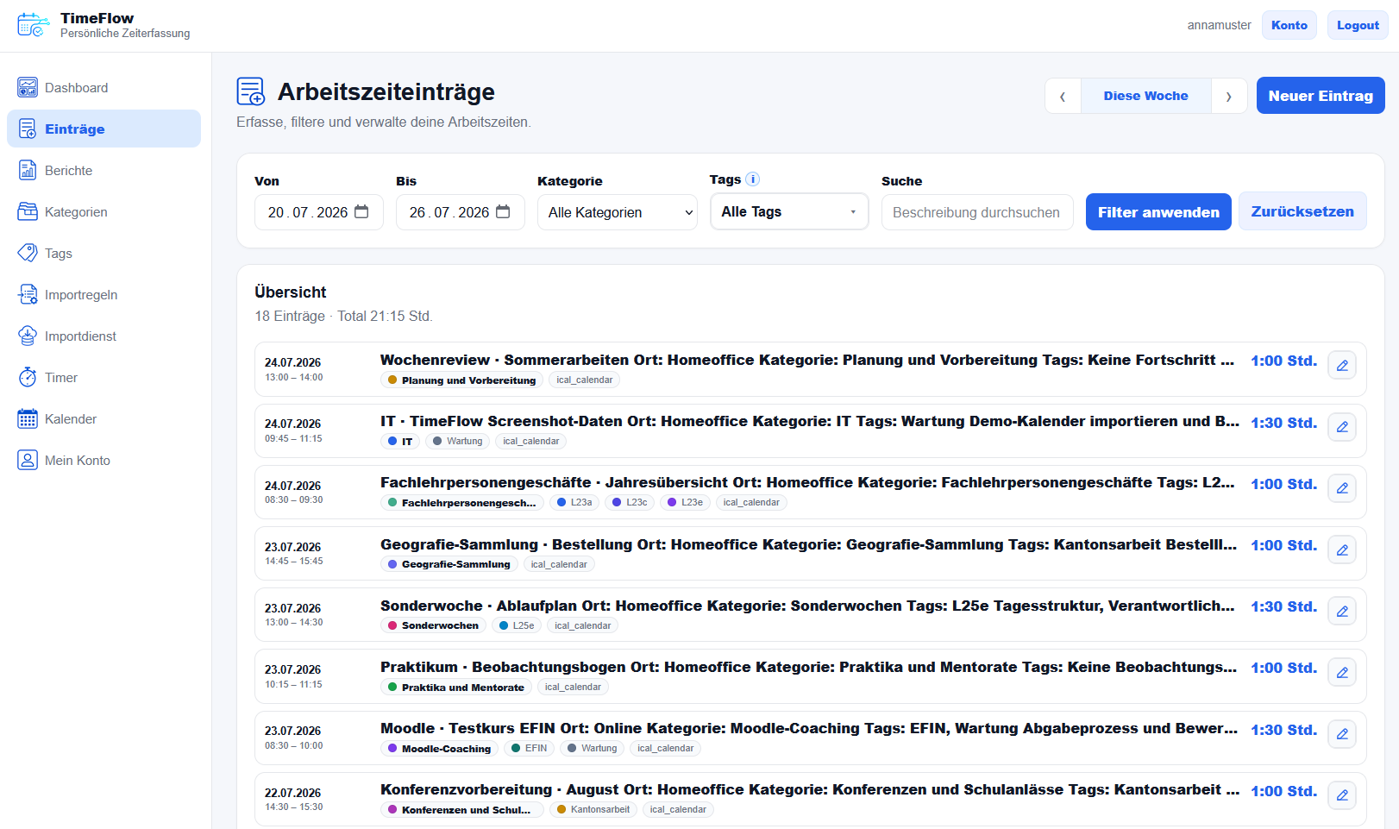Click the Praktika und Mentorate chip
Viewport: 1399px width, 829px height.
pyautogui.click(x=455, y=688)
